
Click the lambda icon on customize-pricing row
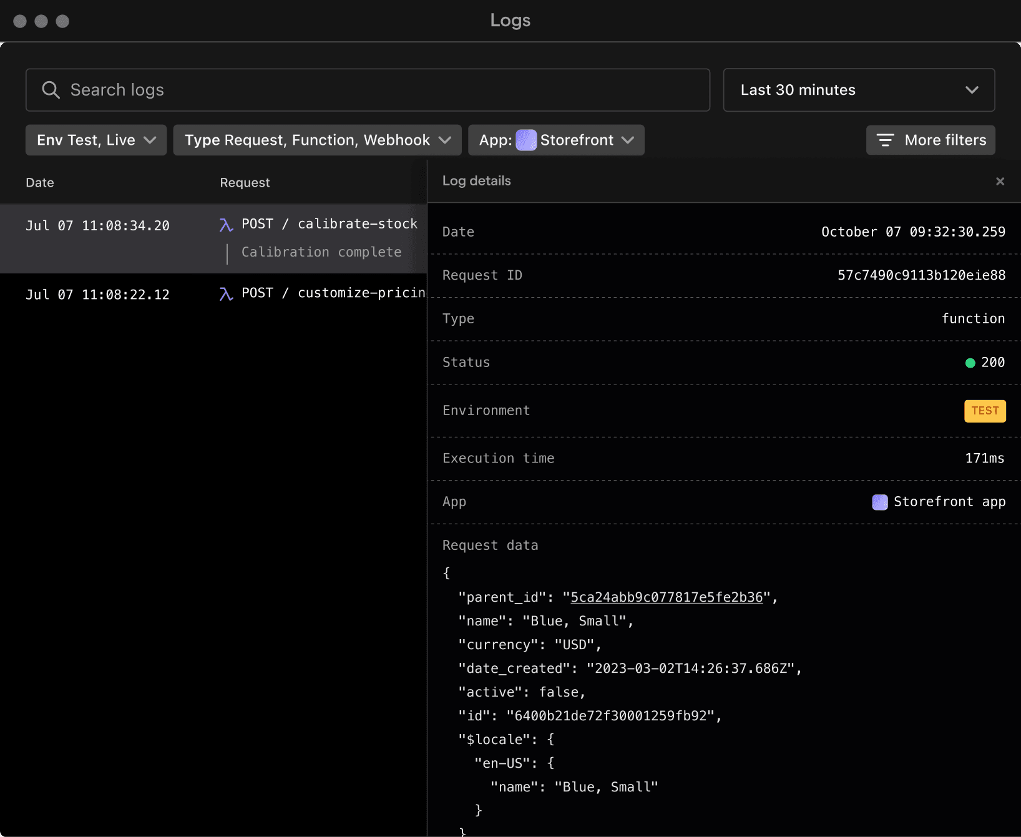[x=226, y=293]
